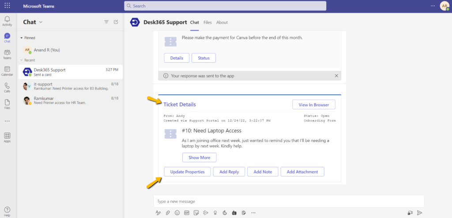Open the Anand R (You) chat
Viewport: 452px width, 218px height.
[70, 50]
